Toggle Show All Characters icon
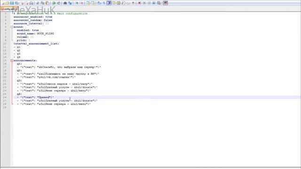The height and width of the screenshot is (169, 301). (x=104, y=3)
